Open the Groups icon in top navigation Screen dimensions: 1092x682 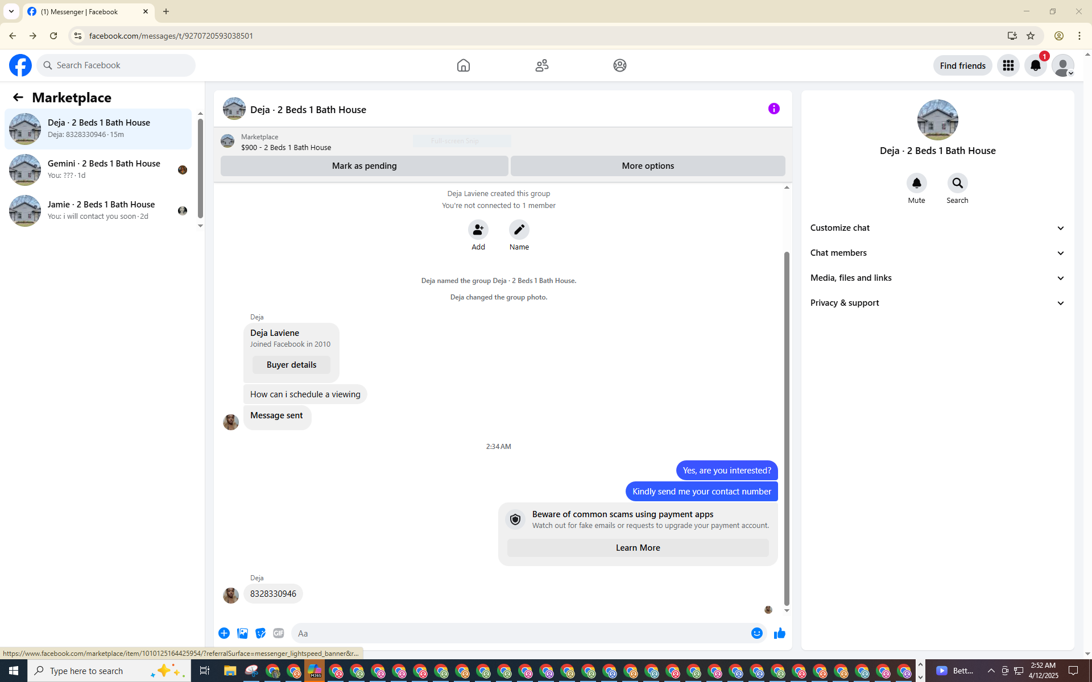pos(620,65)
